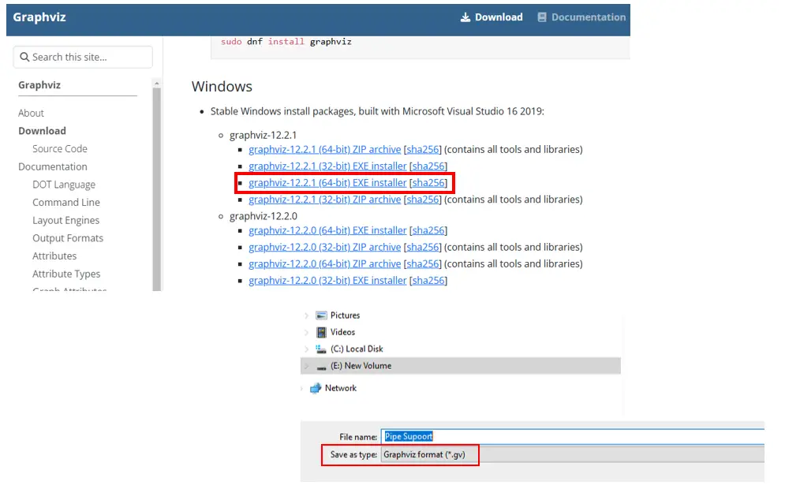Image resolution: width=785 pixels, height=489 pixels.
Task: Open Layout Engines sidebar entry
Action: point(65,221)
